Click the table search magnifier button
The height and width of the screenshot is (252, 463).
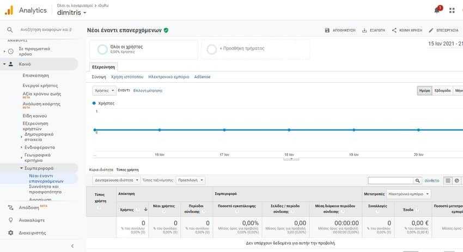pos(418,181)
